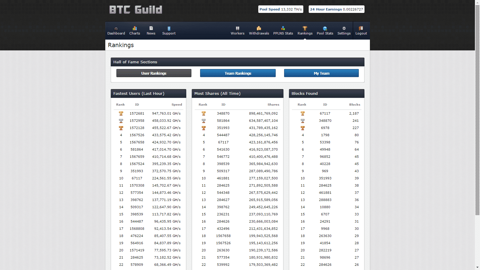Click ID 539992 in Most Shares

[x=223, y=265]
